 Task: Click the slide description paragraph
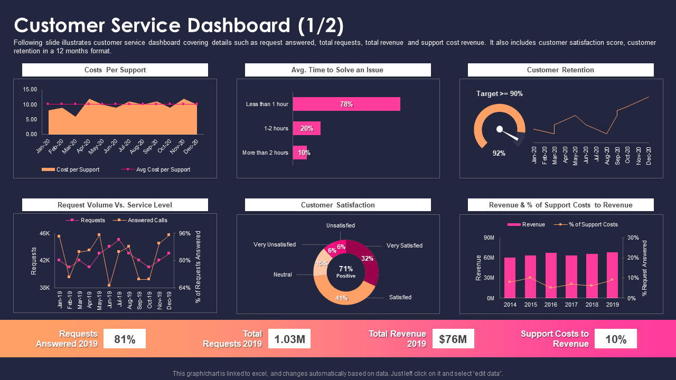tap(335, 47)
